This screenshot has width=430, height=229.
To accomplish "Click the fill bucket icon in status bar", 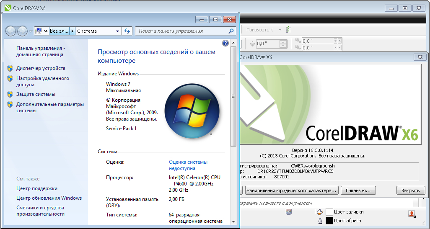I will coord(320,212).
